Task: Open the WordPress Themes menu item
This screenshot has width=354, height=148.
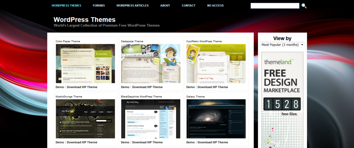Action: (66, 5)
